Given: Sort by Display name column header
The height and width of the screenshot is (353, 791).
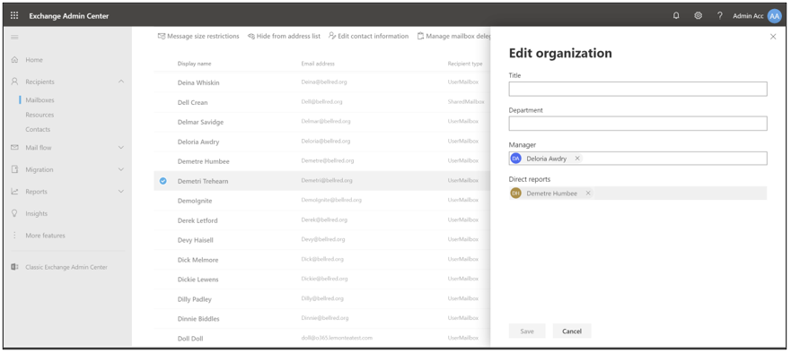Looking at the screenshot, I should pyautogui.click(x=194, y=64).
